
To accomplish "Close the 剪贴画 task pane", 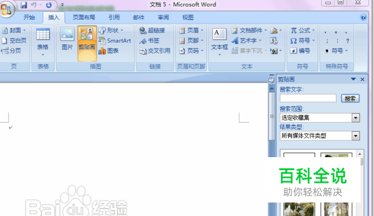I will point(362,79).
